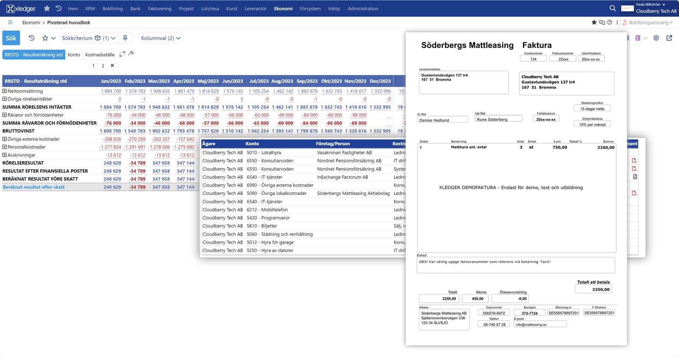This screenshot has width=679, height=357.
Task: Expand the Avskrivningar row
Action: click(x=5, y=155)
